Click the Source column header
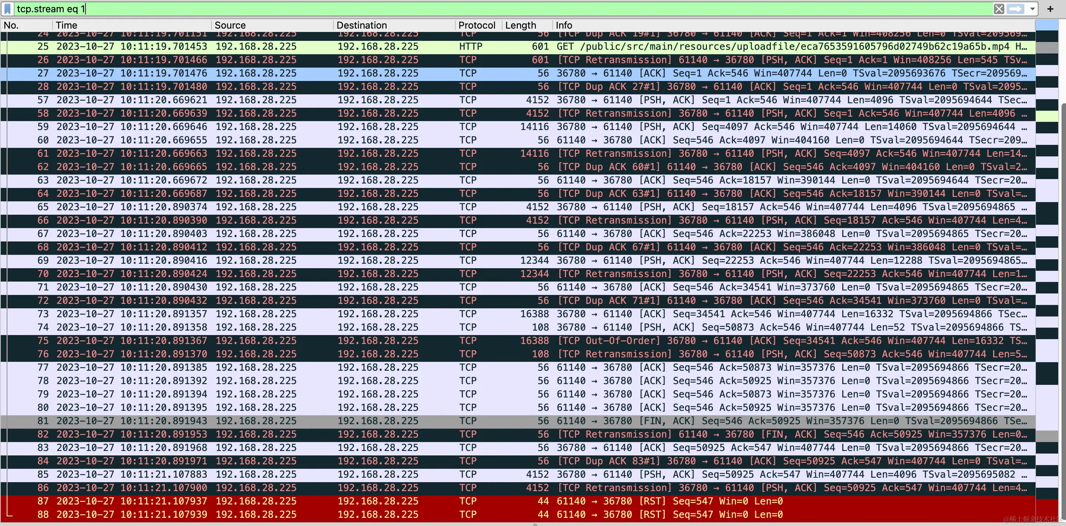This screenshot has height=526, width=1066. [230, 25]
